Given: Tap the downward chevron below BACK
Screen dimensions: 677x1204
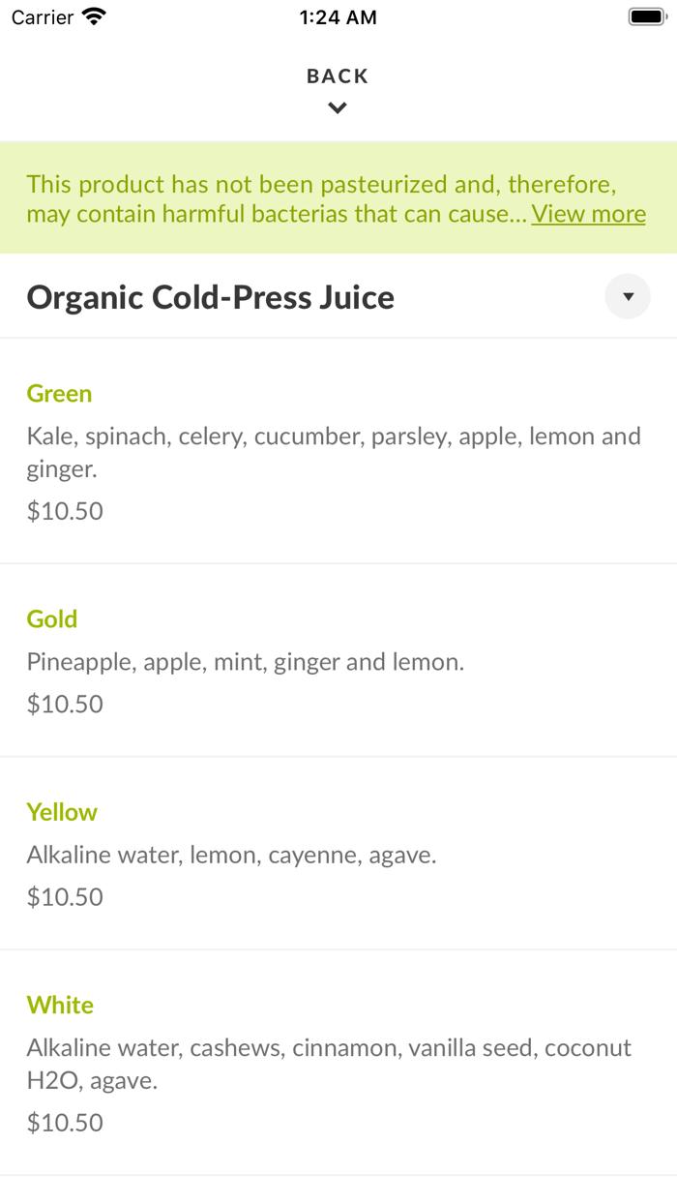Looking at the screenshot, I should 337,107.
